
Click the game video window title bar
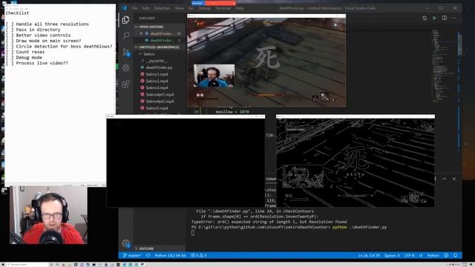(x=266, y=16)
